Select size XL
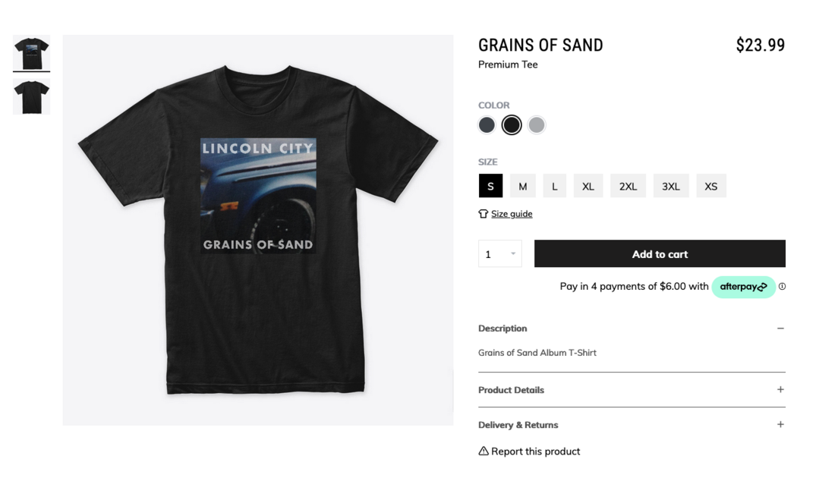This screenshot has height=481, width=819. click(588, 186)
